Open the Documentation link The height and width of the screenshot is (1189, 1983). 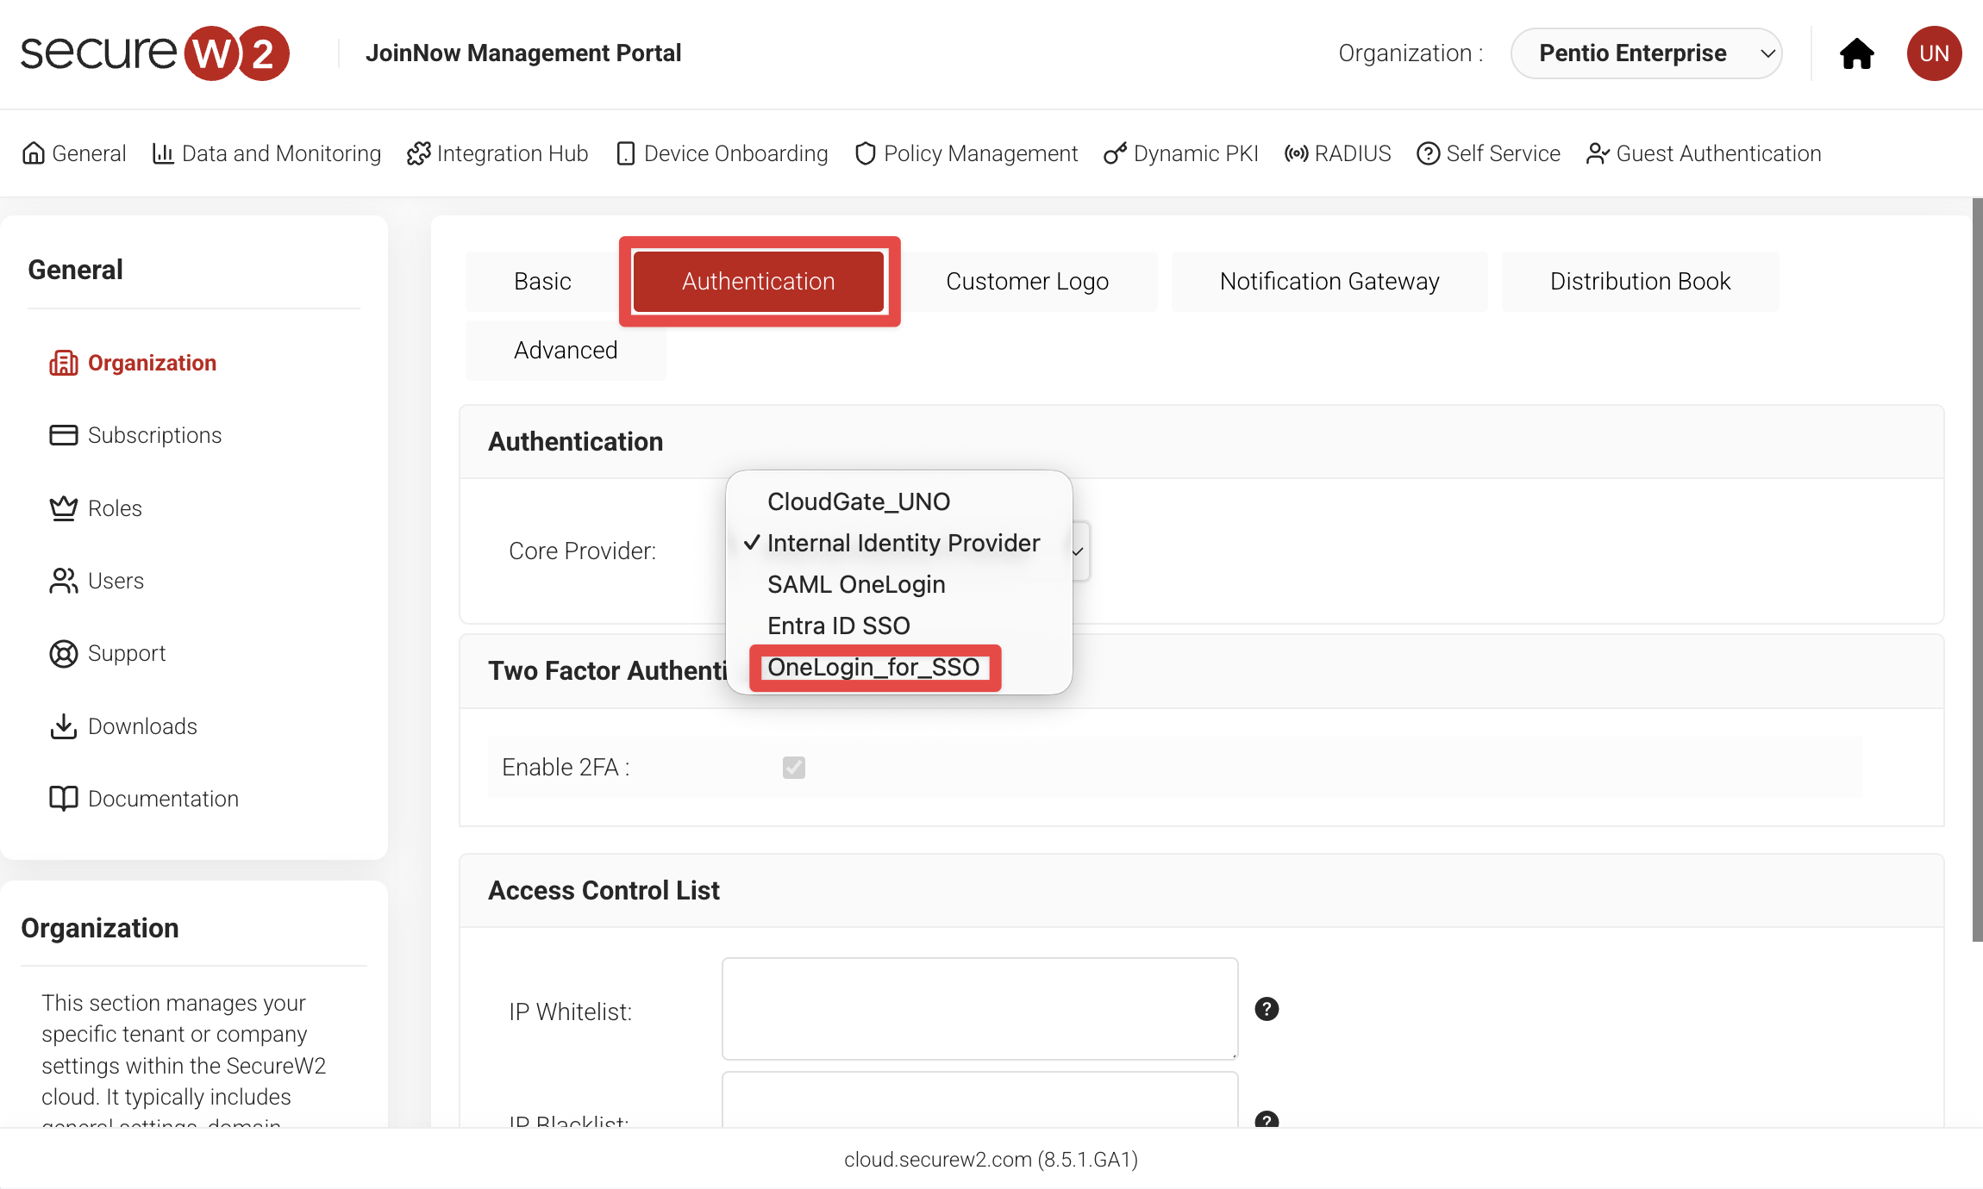[163, 799]
